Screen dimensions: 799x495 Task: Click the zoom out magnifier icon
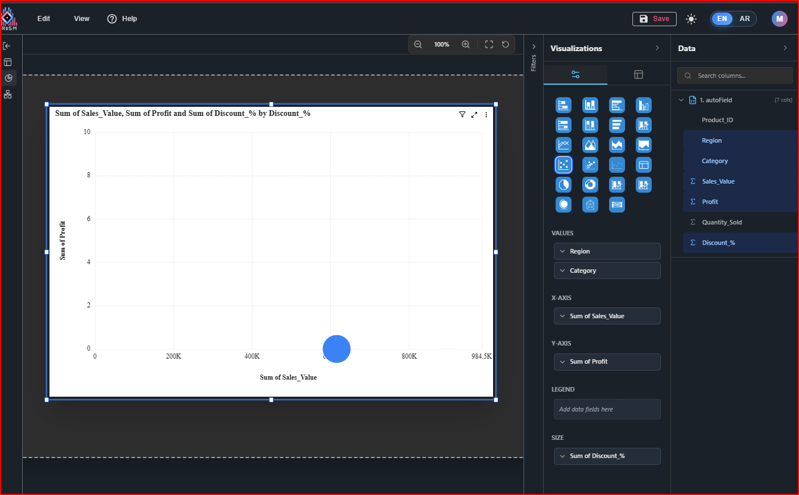coord(418,44)
